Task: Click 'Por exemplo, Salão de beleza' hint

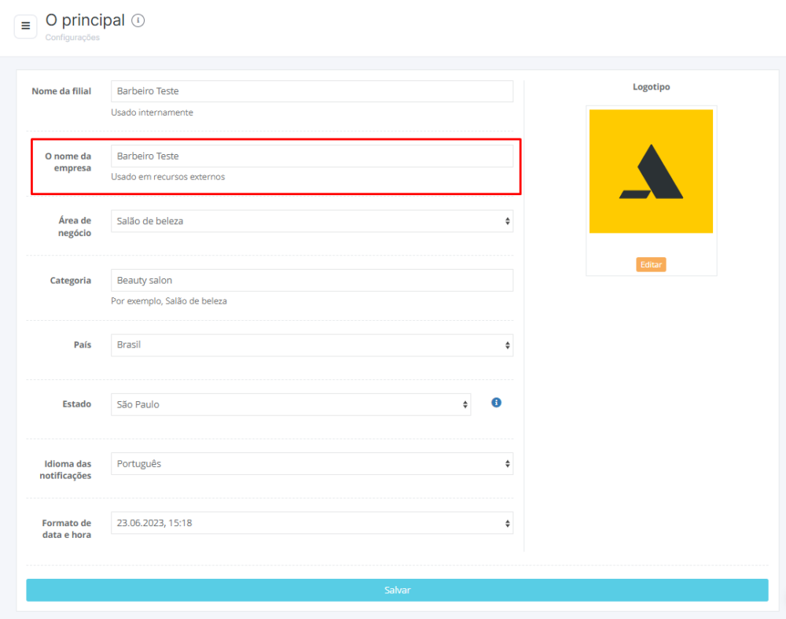Action: (x=169, y=301)
